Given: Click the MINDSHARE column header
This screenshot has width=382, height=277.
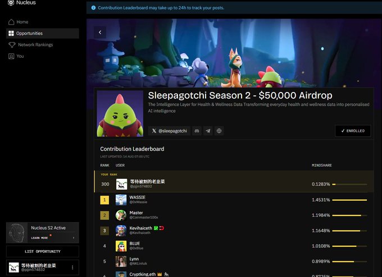Looking at the screenshot, I should [322, 165].
